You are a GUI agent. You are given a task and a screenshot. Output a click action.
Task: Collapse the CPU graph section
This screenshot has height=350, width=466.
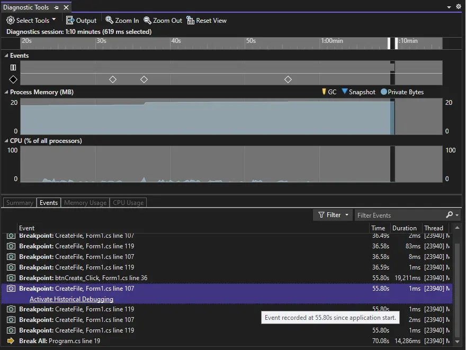pos(6,141)
